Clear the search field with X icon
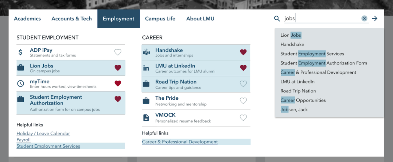Screen dimensions: 393x162 364,19
